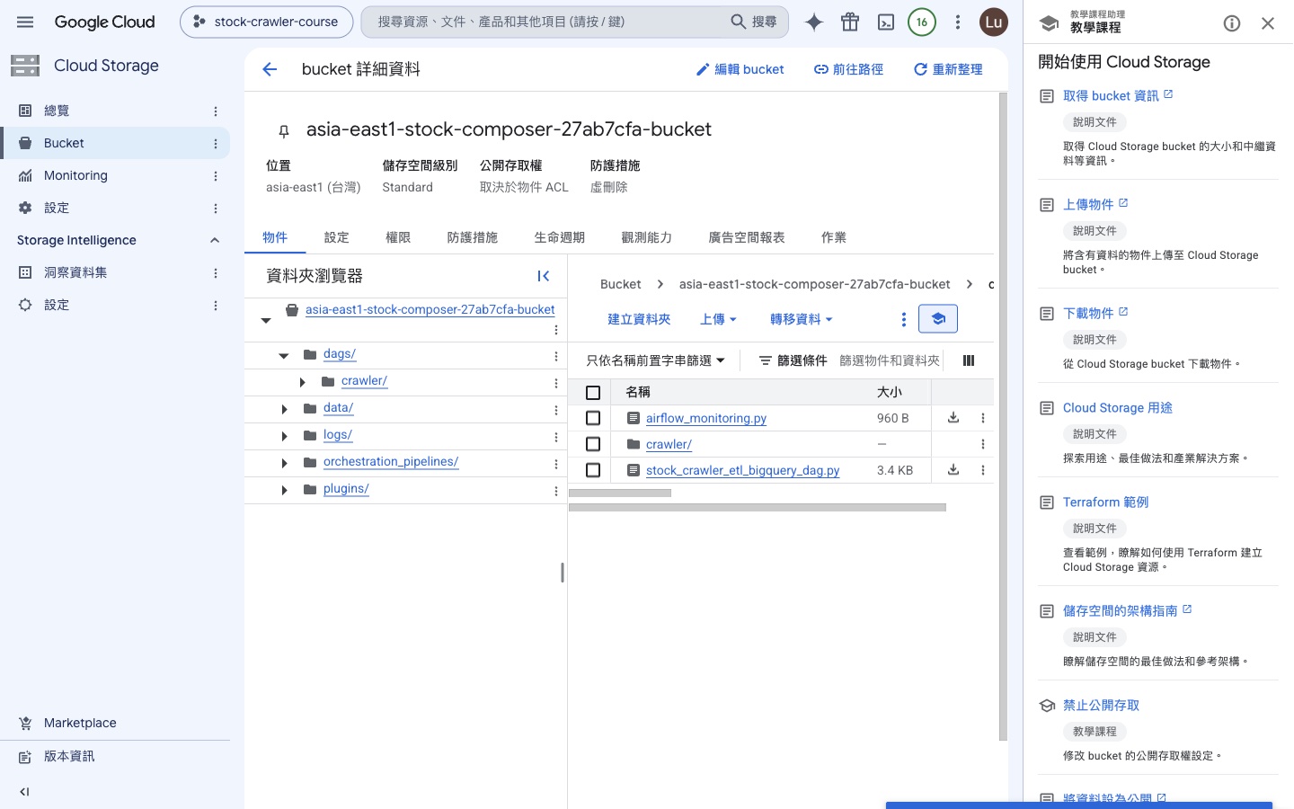Expand the logs/ folder in tree
Screen dimensions: 1294x809
[x=284, y=437]
